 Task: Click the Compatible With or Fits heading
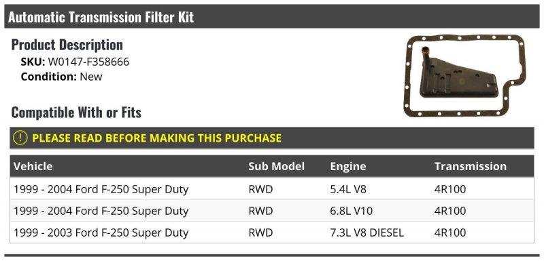point(76,113)
